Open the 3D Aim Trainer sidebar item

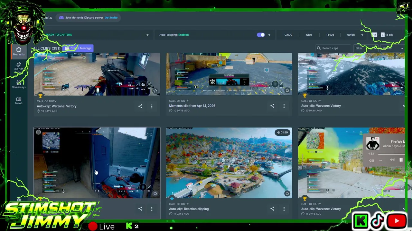[x=19, y=68]
